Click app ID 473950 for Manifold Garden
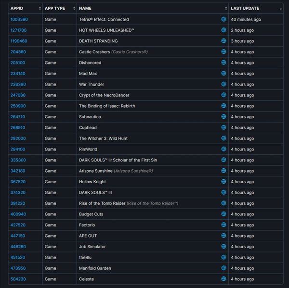Viewport: 289px width, 288px height. pos(18,268)
